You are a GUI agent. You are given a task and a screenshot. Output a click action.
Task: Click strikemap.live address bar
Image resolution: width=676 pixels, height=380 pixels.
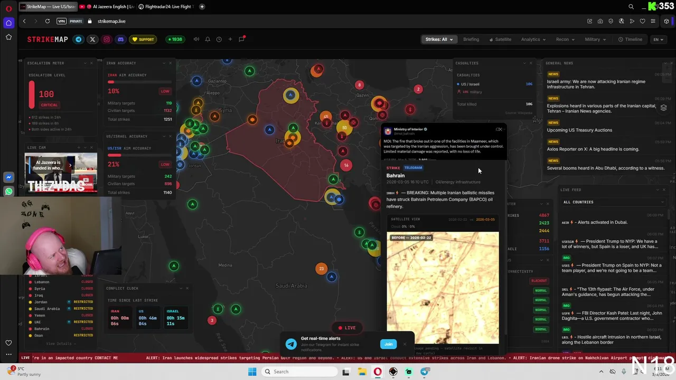pos(111,21)
